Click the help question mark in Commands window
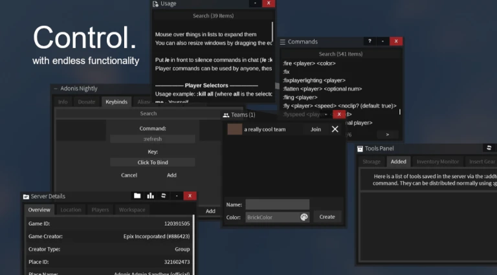 coord(370,41)
